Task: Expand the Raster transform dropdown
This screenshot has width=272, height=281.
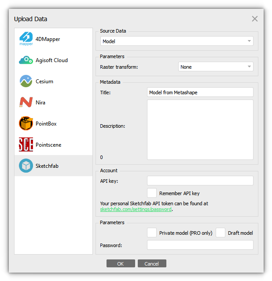Action: pyautogui.click(x=216, y=67)
